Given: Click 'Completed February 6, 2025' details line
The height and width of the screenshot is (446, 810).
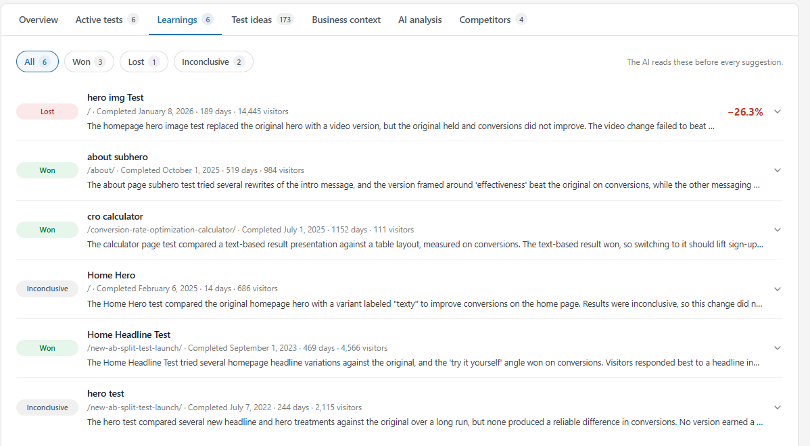Looking at the screenshot, I should tap(183, 289).
